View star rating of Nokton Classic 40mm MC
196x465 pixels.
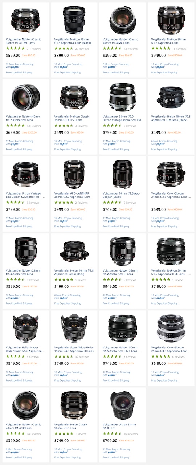[x=112, y=48]
